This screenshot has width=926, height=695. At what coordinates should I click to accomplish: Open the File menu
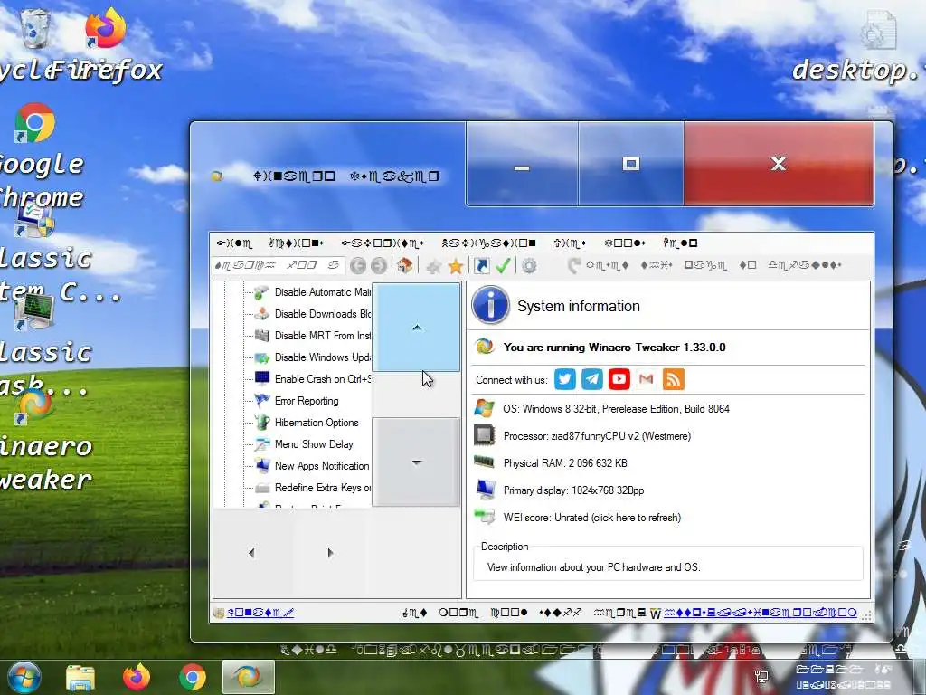pos(234,243)
